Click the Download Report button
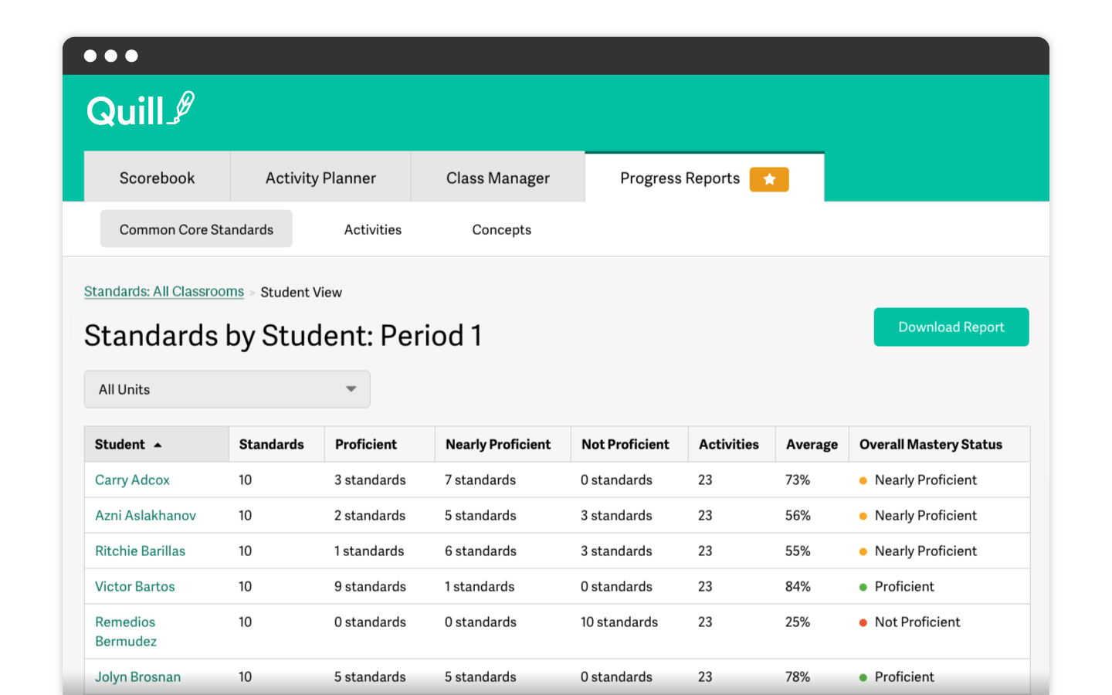Image resolution: width=1112 pixels, height=695 pixels. pos(951,327)
